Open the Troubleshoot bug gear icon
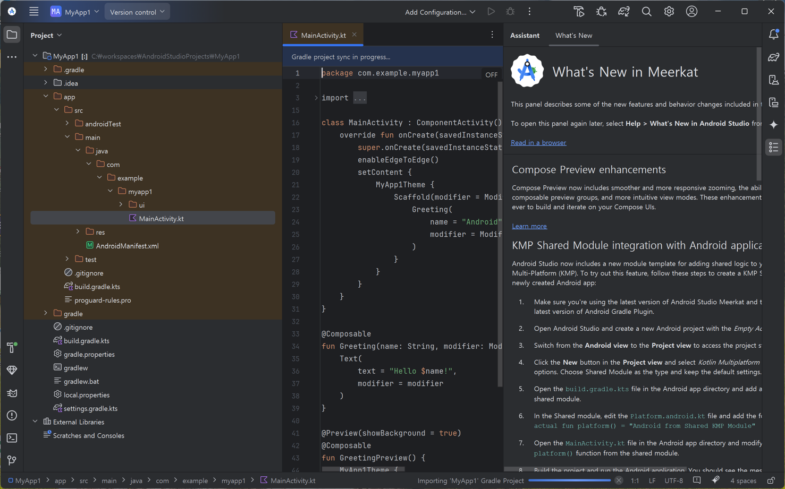 click(602, 12)
